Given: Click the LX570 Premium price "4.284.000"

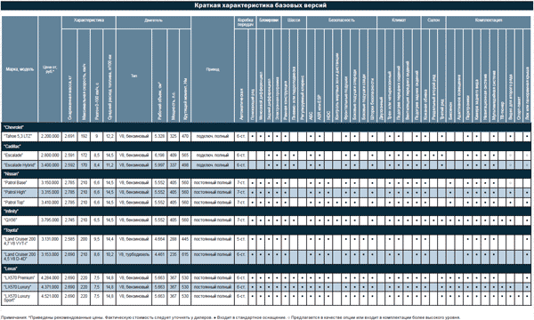Looking at the screenshot, I should click(x=50, y=278).
